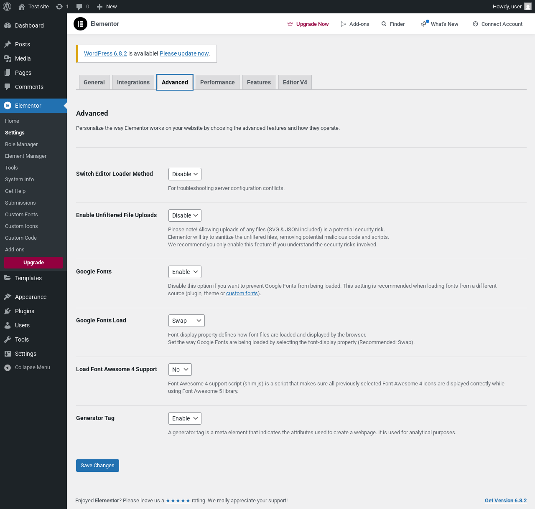The height and width of the screenshot is (509, 535).
Task: Open the Google Fonts Enable dropdown
Action: click(x=185, y=272)
